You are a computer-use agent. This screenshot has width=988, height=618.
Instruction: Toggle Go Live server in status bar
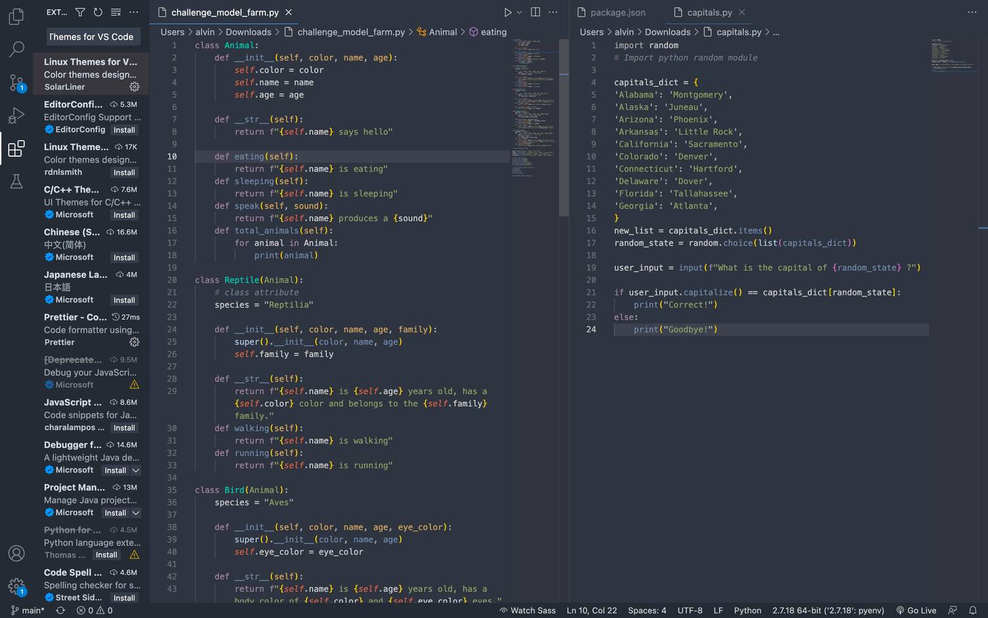tap(916, 610)
